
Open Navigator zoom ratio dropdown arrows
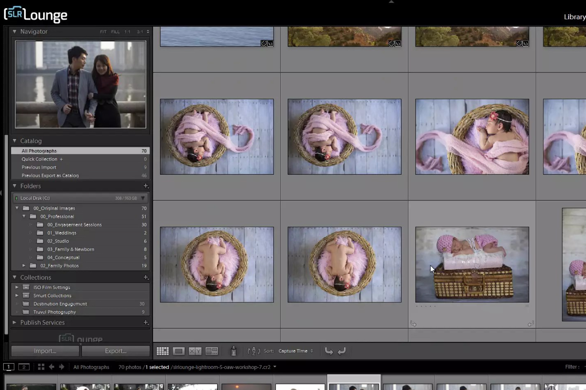pos(148,32)
